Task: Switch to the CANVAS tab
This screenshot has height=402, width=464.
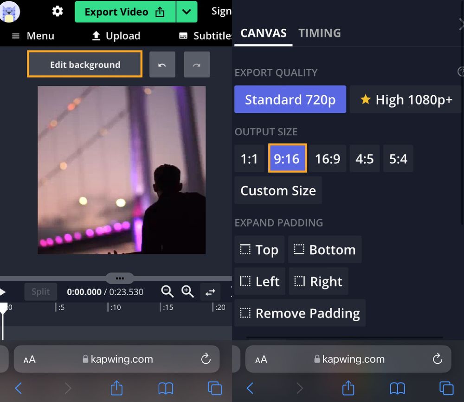Action: point(263,33)
